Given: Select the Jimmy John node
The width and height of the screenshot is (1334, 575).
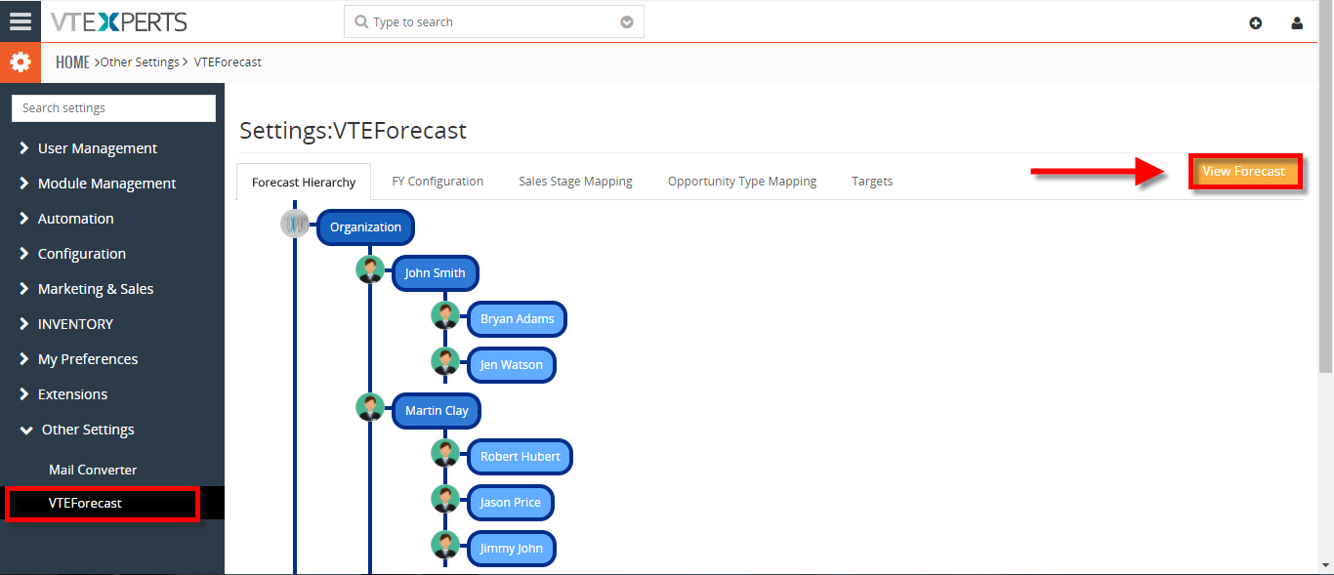Looking at the screenshot, I should tap(511, 549).
